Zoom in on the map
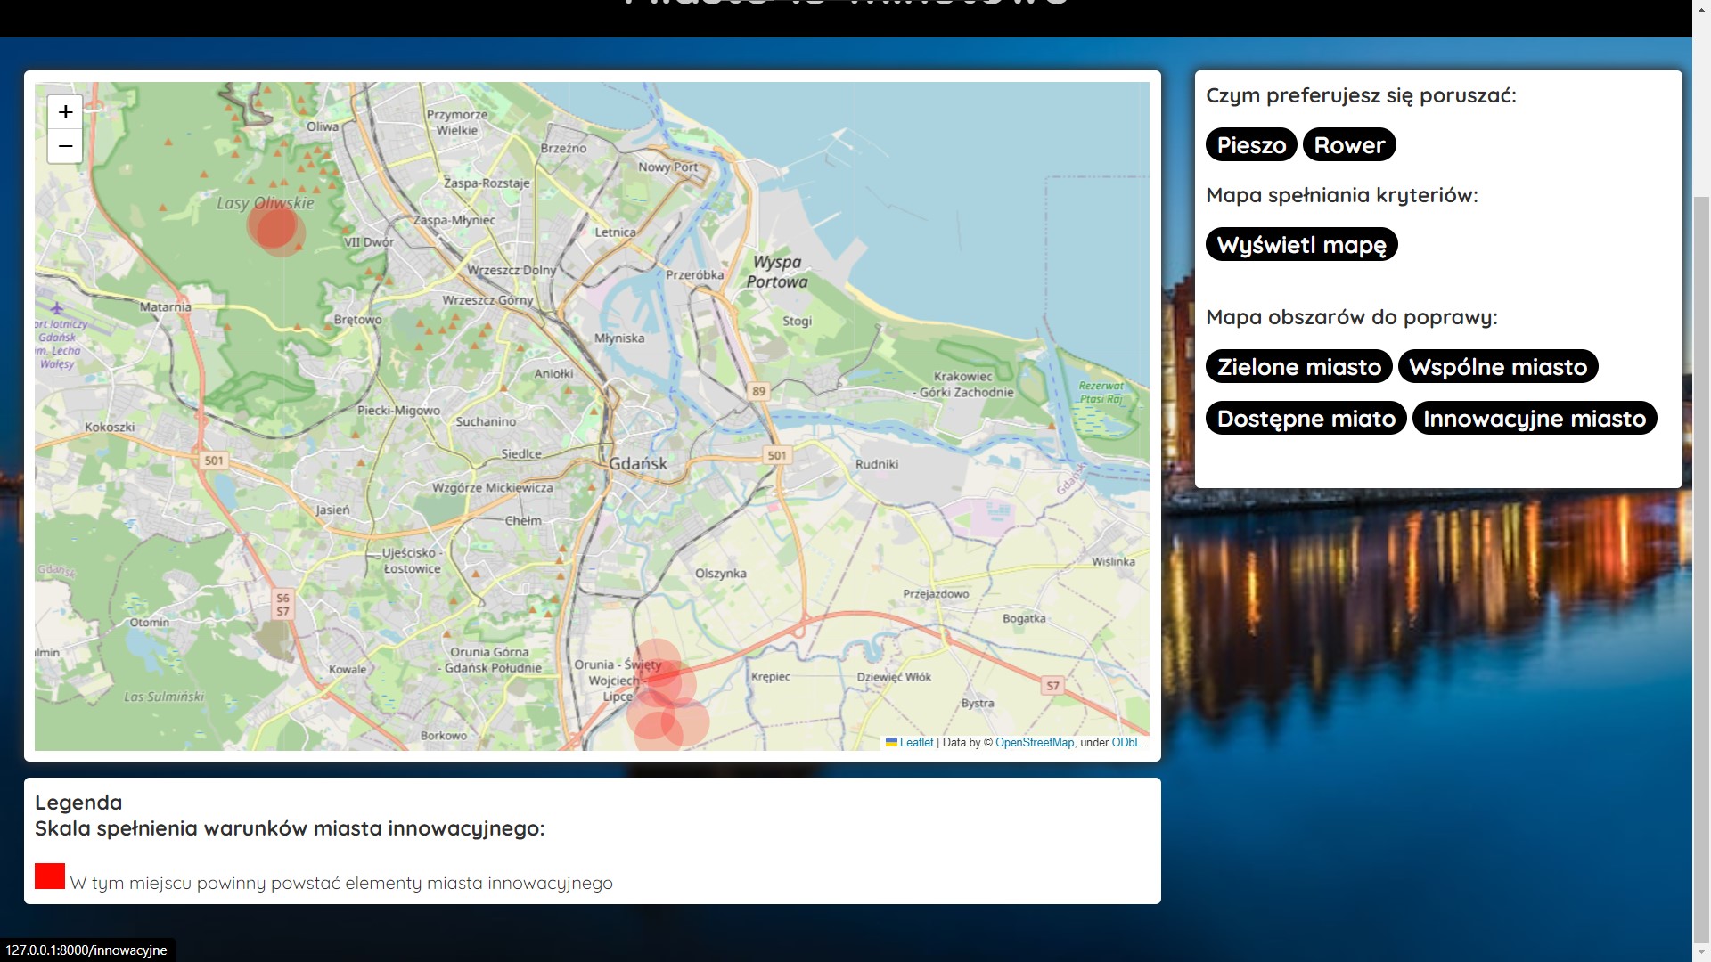Viewport: 1711px width, 962px height. pos(65,112)
